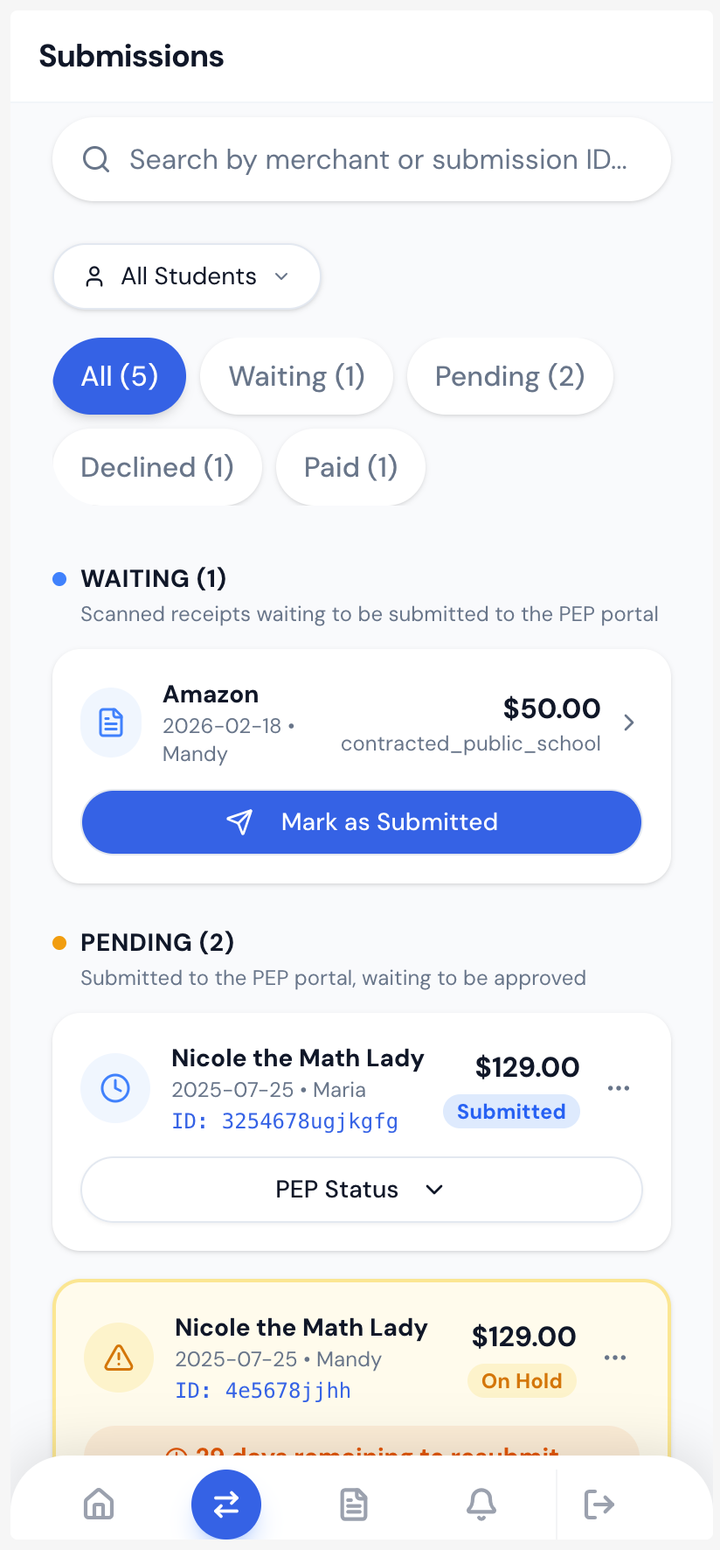Tap the submissions swap-arrows nav icon
This screenshot has height=1550, width=720.
tap(226, 1505)
